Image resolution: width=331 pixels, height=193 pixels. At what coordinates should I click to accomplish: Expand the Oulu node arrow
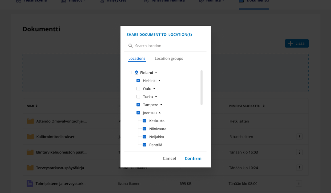pyautogui.click(x=154, y=89)
